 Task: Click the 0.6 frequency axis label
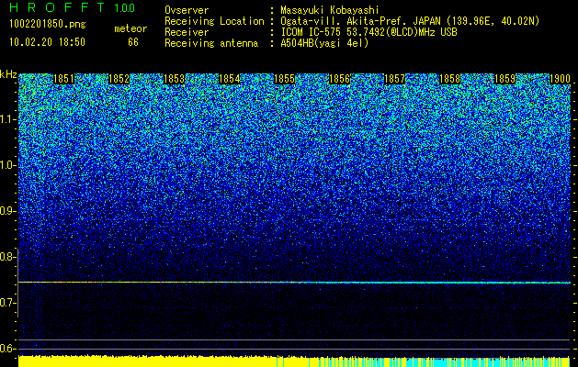click(x=6, y=349)
